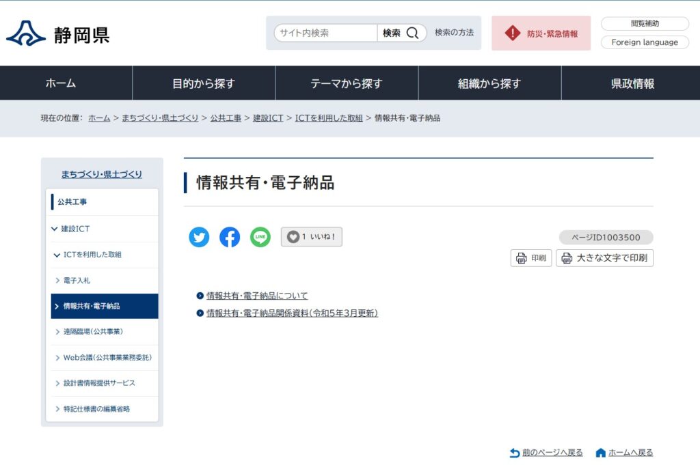This screenshot has height=465, width=700.
Task: Share page via Twitter icon
Action: [199, 237]
